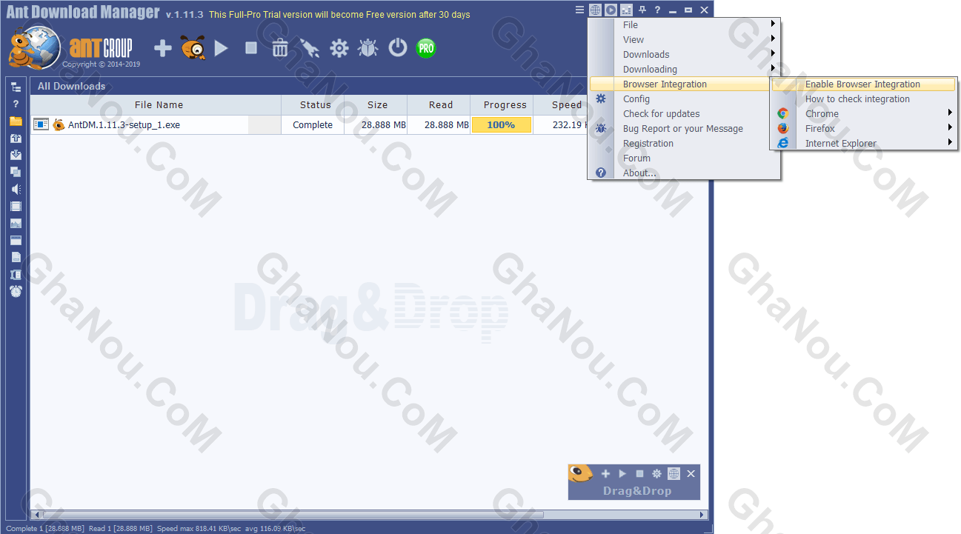This screenshot has height=534, width=961.
Task: Click plus icon in Drag&Drop widget
Action: 605,473
